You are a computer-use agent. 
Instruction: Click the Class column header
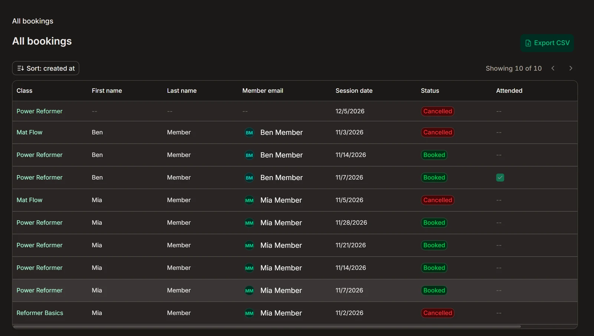(x=25, y=91)
